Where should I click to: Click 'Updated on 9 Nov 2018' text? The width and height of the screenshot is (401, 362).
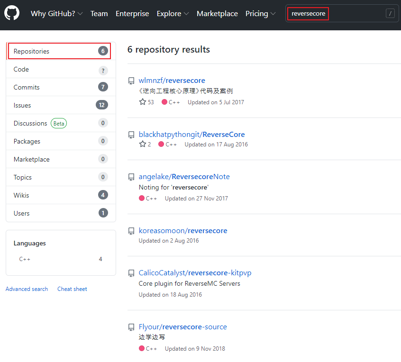[195, 348]
